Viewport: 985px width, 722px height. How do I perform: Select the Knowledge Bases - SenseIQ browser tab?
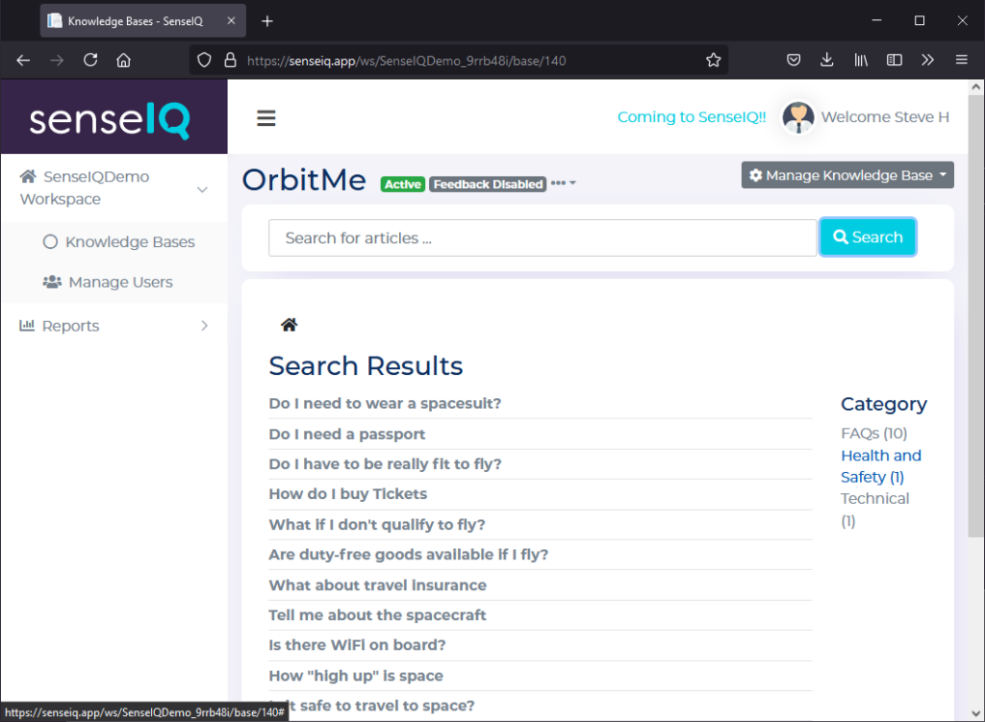tap(143, 21)
